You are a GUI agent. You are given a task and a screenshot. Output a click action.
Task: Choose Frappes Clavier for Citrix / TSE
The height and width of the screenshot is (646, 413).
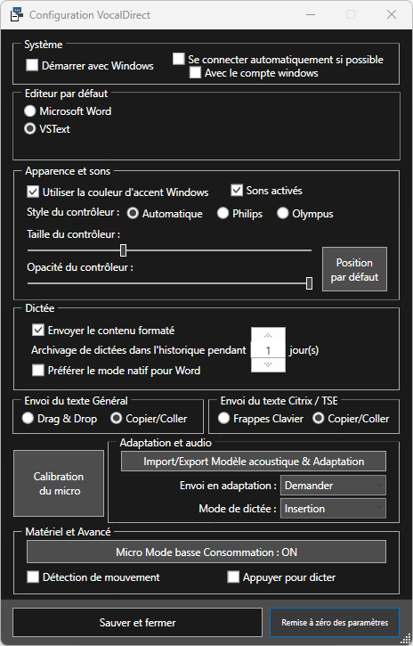click(x=223, y=419)
